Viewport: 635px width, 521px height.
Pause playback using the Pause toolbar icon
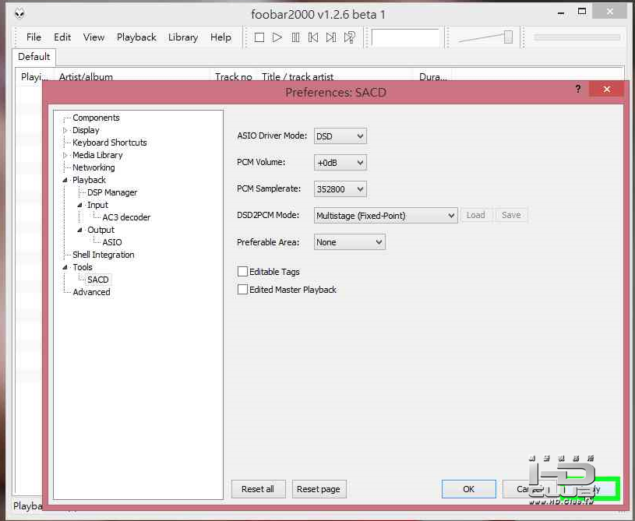click(x=295, y=37)
